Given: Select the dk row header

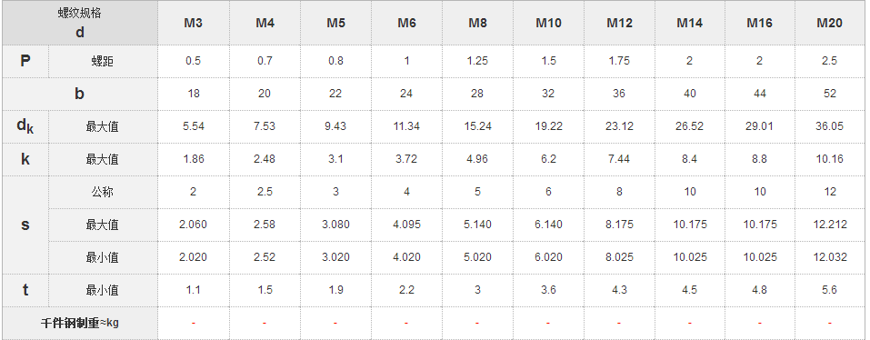Looking at the screenshot, I should point(25,126).
